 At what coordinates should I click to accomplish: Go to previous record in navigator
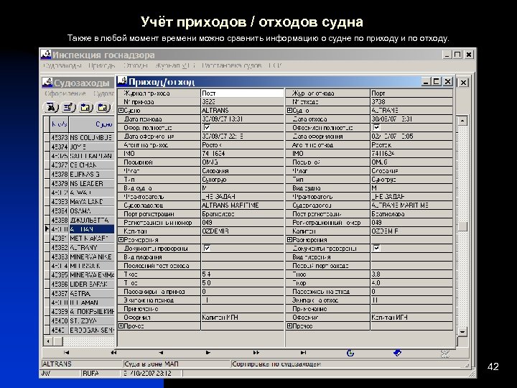pyautogui.click(x=161, y=353)
